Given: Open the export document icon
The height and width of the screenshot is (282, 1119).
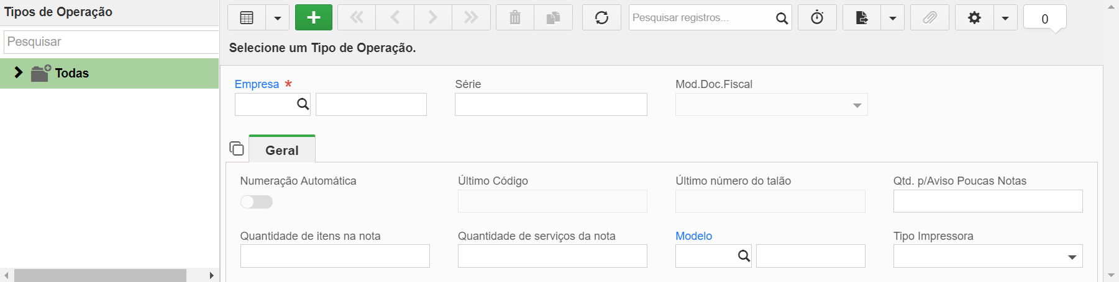Looking at the screenshot, I should coord(862,17).
